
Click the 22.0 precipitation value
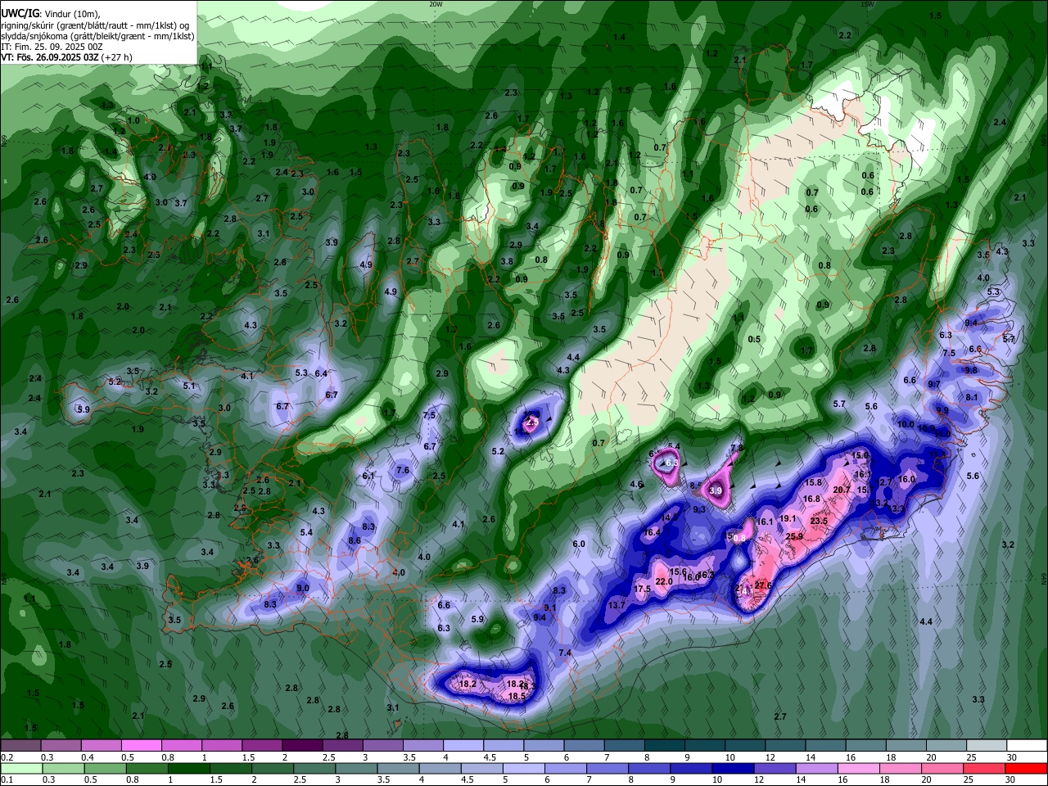[x=664, y=581]
